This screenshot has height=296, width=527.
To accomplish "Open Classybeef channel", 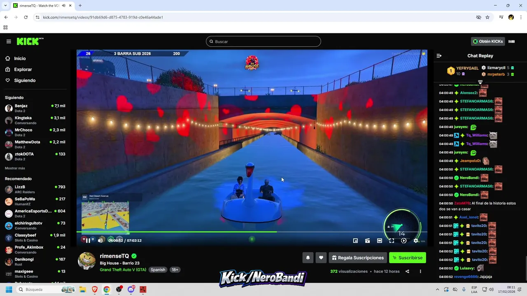I will pyautogui.click(x=35, y=238).
